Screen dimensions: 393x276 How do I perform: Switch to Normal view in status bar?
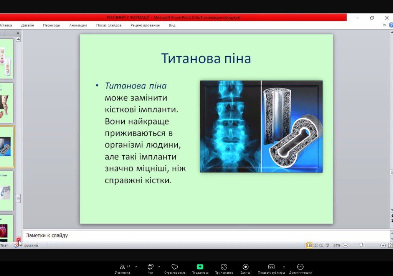309,245
